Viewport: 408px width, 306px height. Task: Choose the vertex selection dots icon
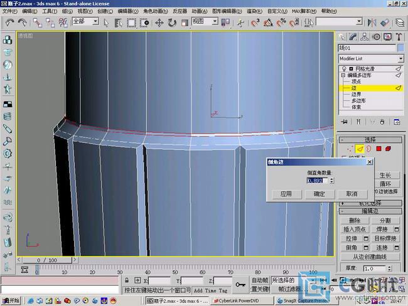coord(350,149)
